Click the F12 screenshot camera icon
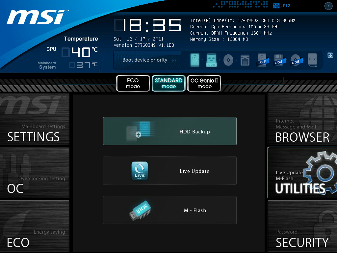This screenshot has width=337, height=253. point(276,6)
